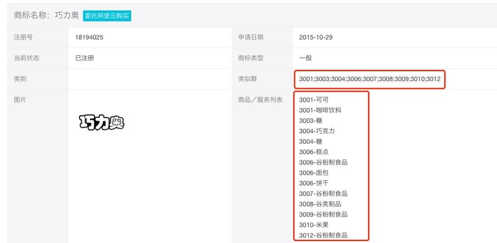Select list item 3006-饼干

pos(314,183)
